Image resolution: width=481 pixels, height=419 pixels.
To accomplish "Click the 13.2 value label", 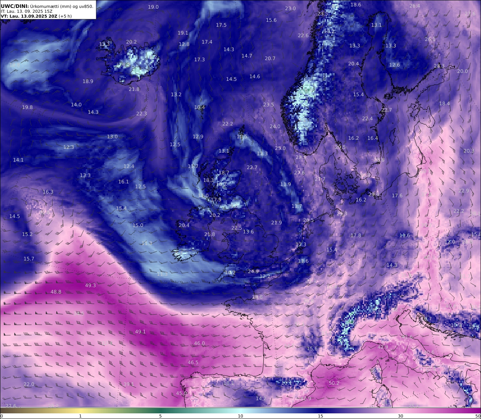I will click(x=176, y=95).
